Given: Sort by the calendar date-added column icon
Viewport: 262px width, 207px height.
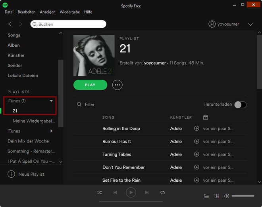Looking at the screenshot, I should point(206,117).
